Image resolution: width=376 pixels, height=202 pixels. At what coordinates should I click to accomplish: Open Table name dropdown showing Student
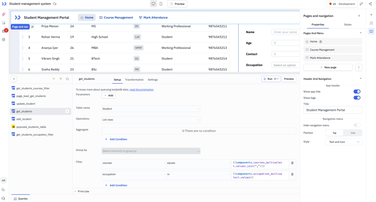coord(151,109)
